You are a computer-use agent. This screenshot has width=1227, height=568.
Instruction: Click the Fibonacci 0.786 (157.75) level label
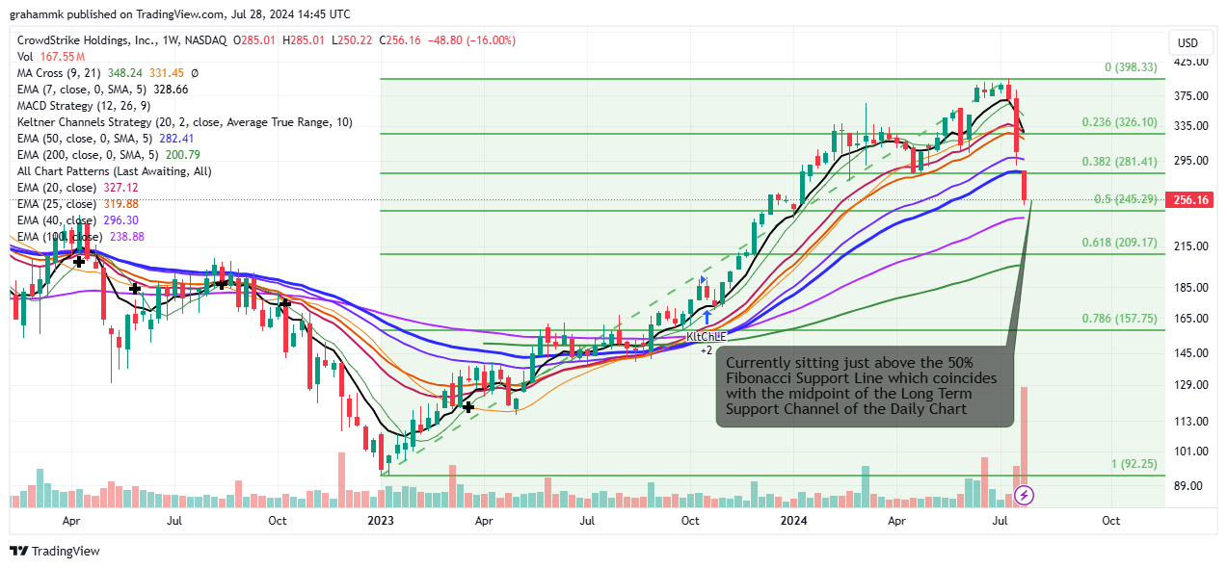1119,319
